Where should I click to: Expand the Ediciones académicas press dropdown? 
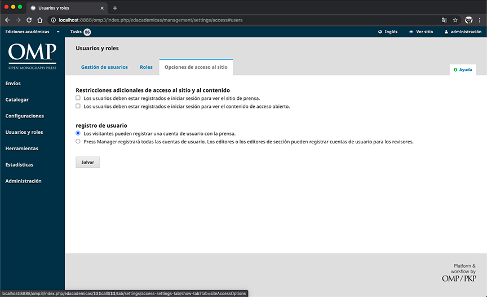[32, 32]
